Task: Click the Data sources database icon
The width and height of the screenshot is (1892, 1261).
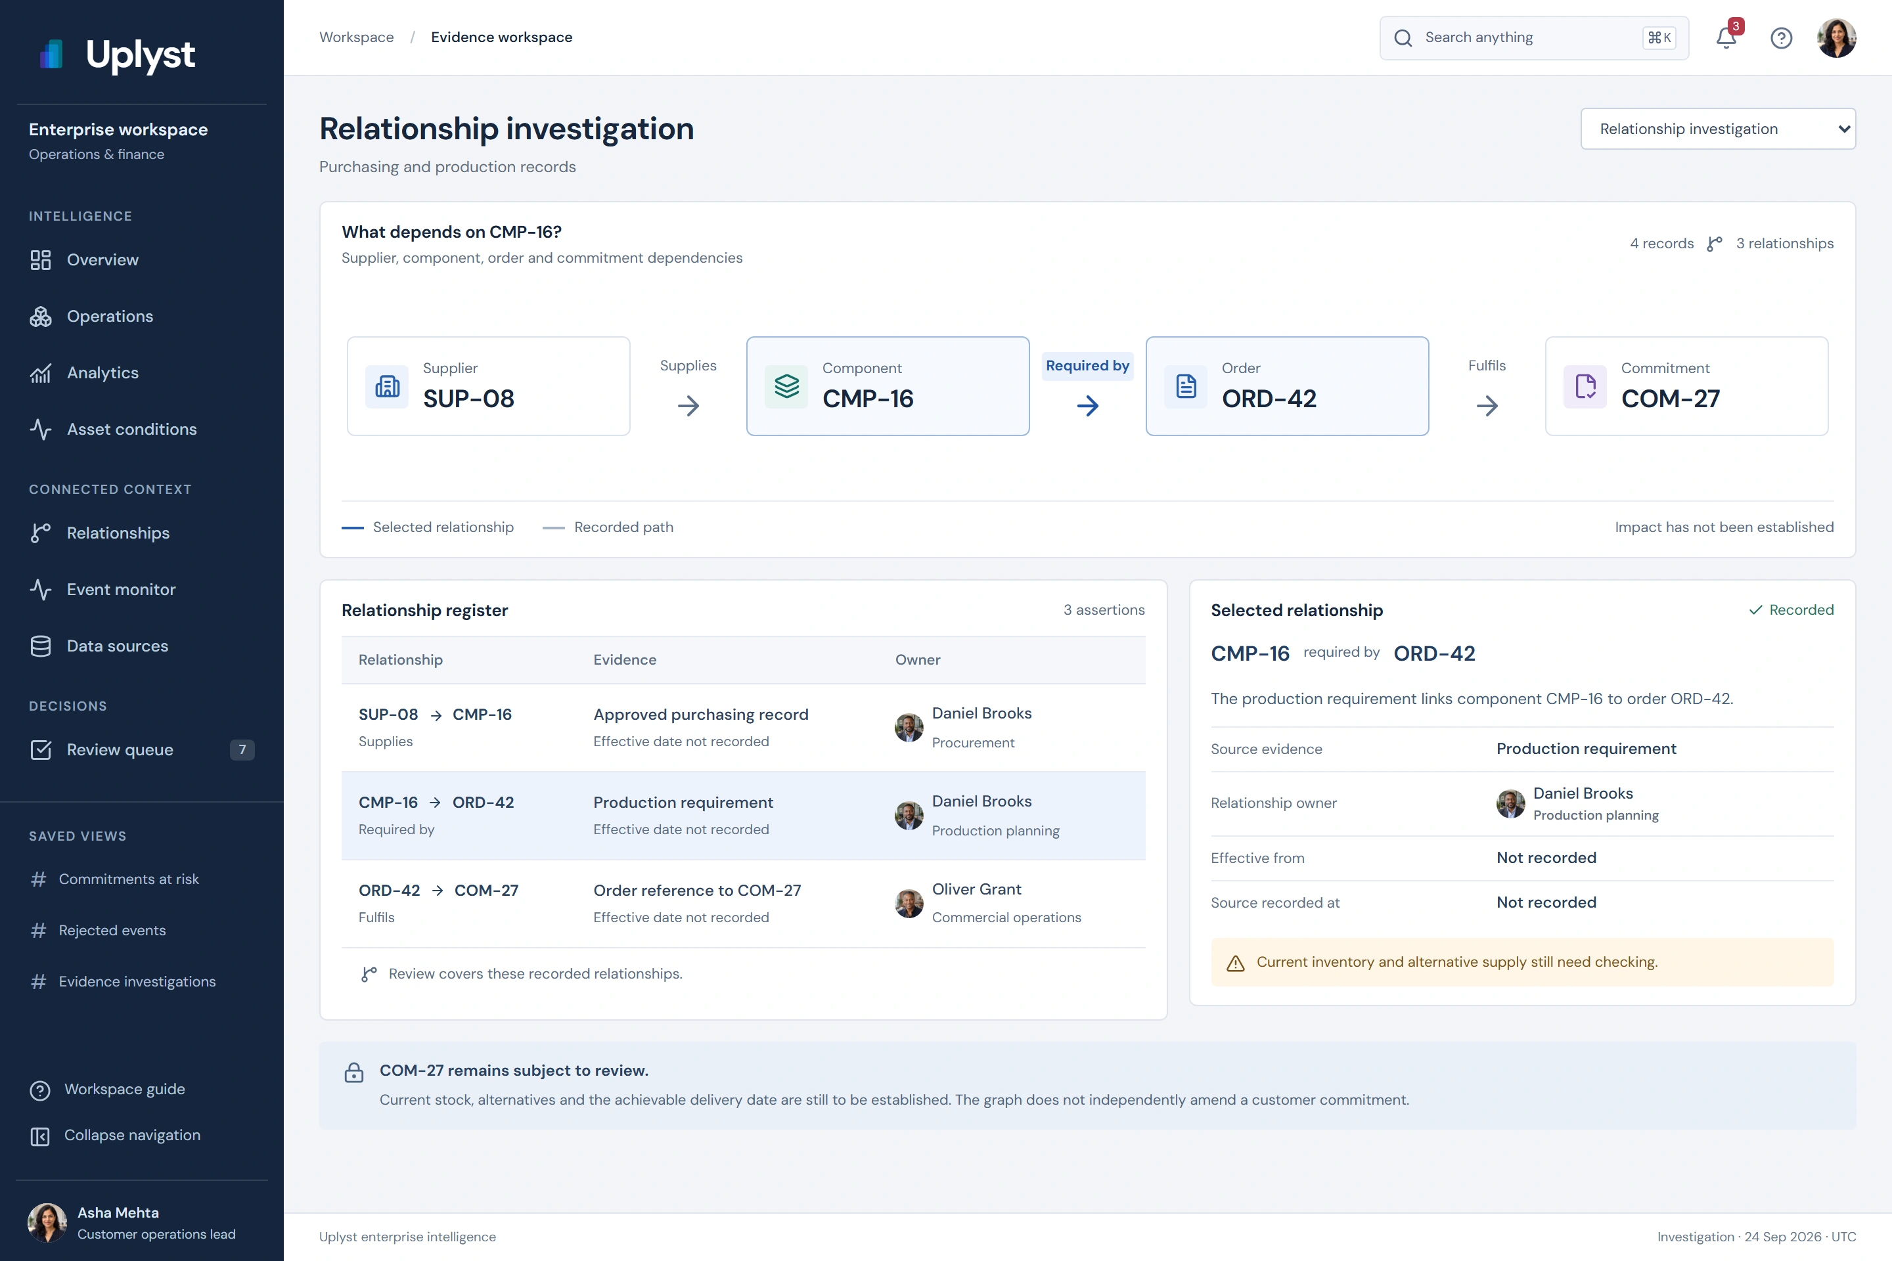Action: point(40,646)
